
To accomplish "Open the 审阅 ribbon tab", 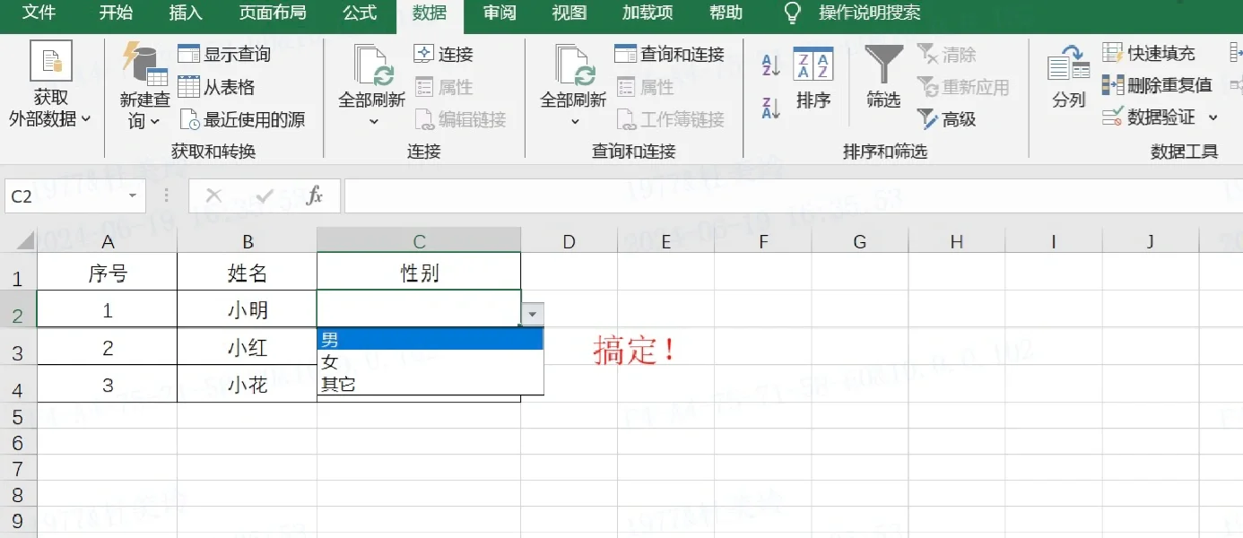I will click(x=499, y=13).
